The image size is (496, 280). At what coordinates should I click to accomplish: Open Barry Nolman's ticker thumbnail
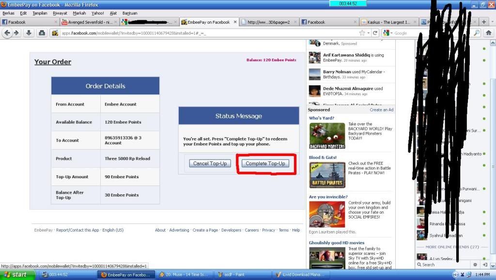point(314,74)
